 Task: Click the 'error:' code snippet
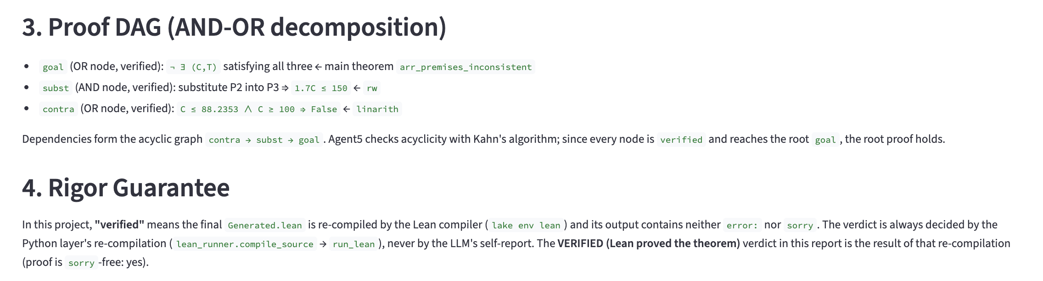(x=742, y=225)
